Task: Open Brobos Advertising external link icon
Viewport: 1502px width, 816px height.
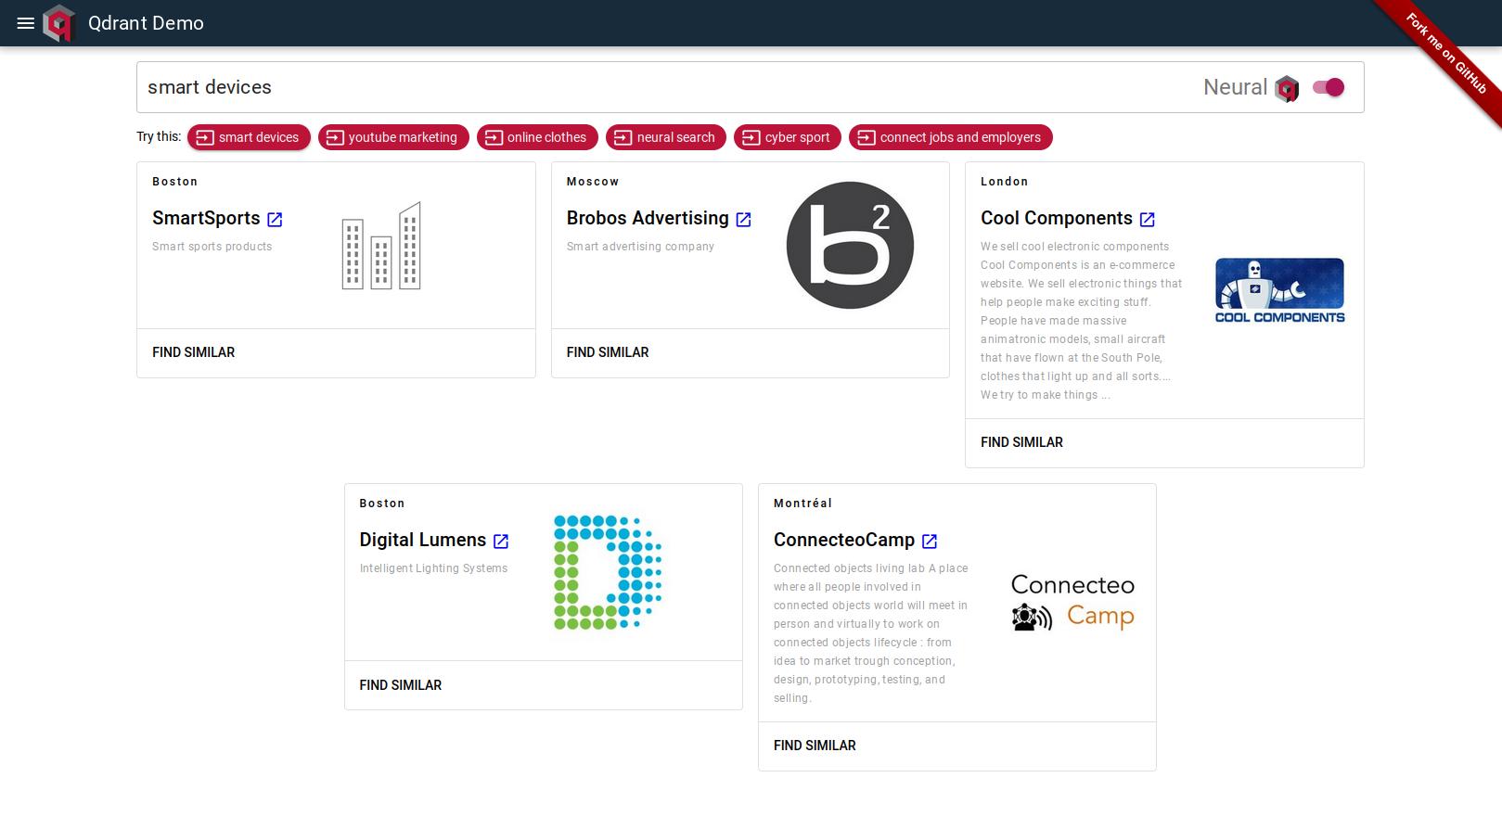Action: pos(743,220)
